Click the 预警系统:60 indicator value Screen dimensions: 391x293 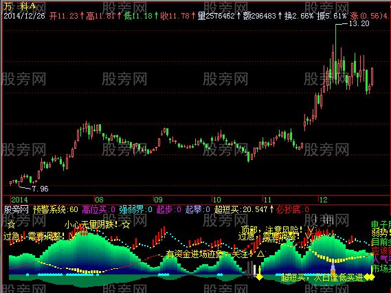click(56, 209)
